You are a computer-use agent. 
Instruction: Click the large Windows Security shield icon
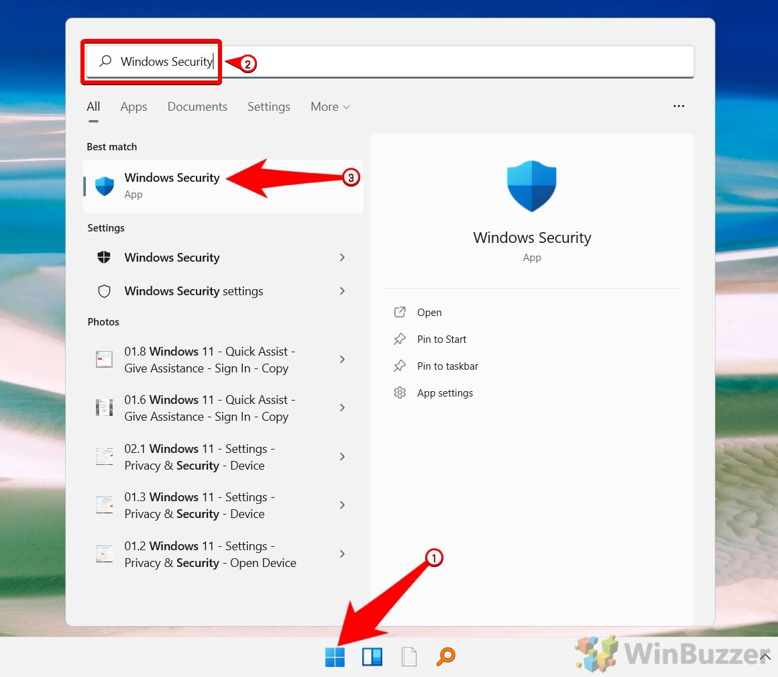(532, 186)
